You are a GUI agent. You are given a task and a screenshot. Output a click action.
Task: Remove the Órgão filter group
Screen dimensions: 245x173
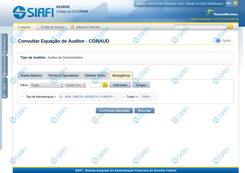[124, 97]
